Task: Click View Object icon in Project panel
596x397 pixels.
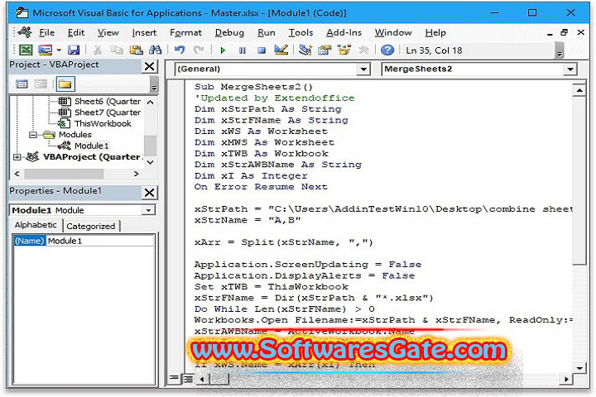Action: point(41,84)
